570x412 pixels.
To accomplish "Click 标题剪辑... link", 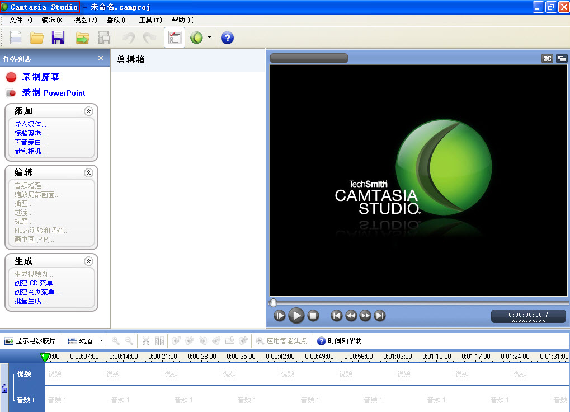I will 30,133.
